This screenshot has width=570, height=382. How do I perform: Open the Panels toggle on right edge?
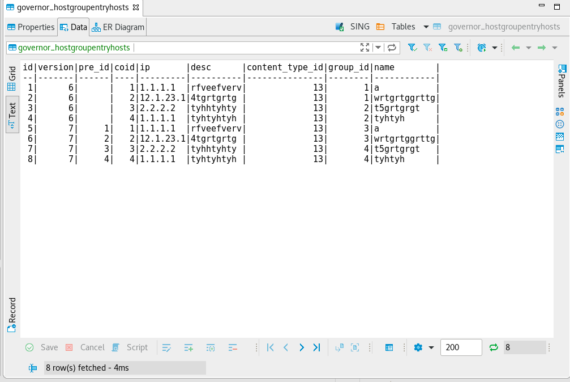pos(562,81)
